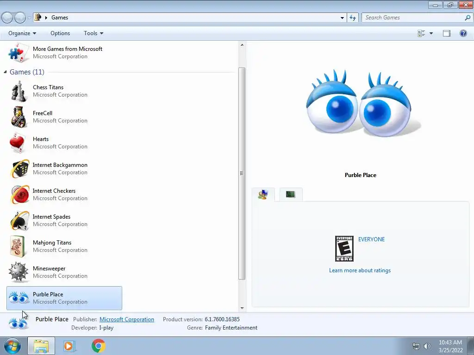Switch to the ratings tab

point(263,195)
